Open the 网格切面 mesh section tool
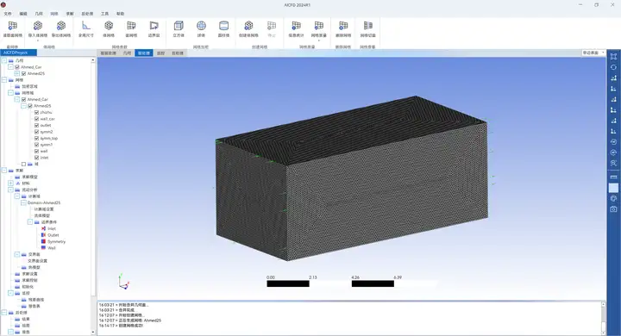This screenshot has width=621, height=336. click(x=368, y=26)
